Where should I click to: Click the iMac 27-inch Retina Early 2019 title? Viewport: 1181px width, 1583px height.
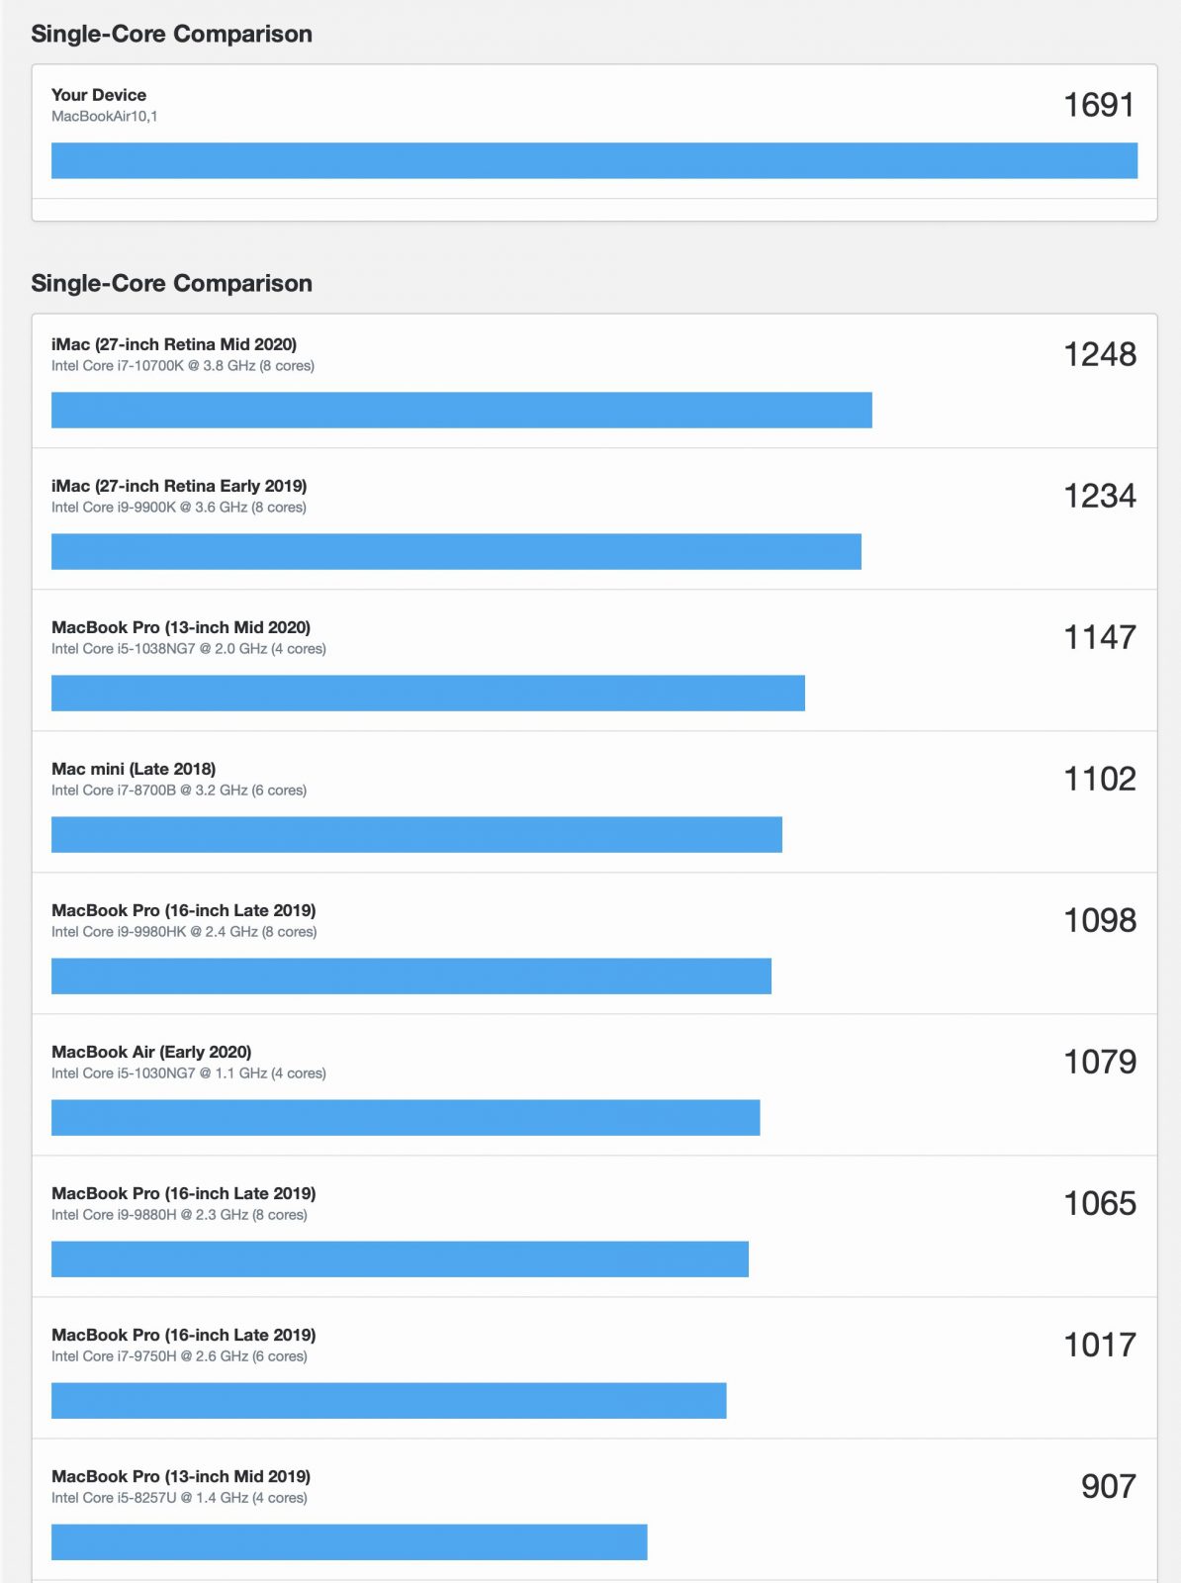coord(179,486)
